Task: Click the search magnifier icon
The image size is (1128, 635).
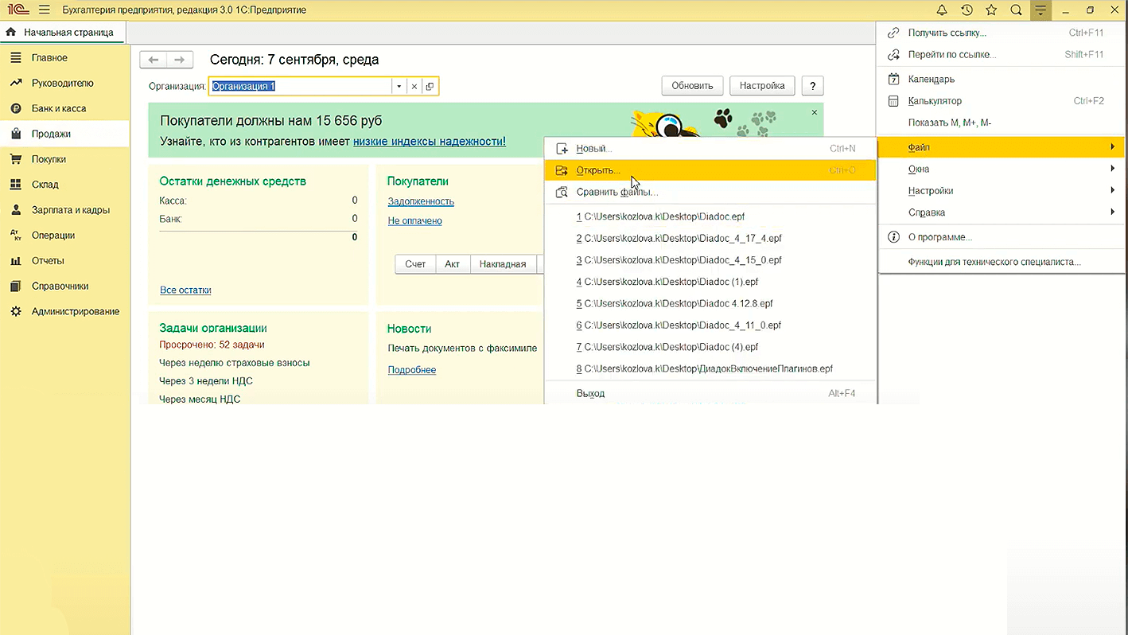Action: click(1016, 10)
